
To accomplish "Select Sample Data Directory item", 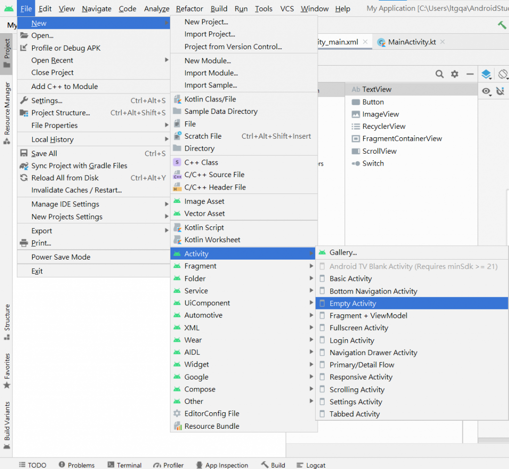I will click(244, 111).
